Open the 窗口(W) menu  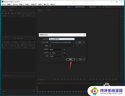[46, 4]
